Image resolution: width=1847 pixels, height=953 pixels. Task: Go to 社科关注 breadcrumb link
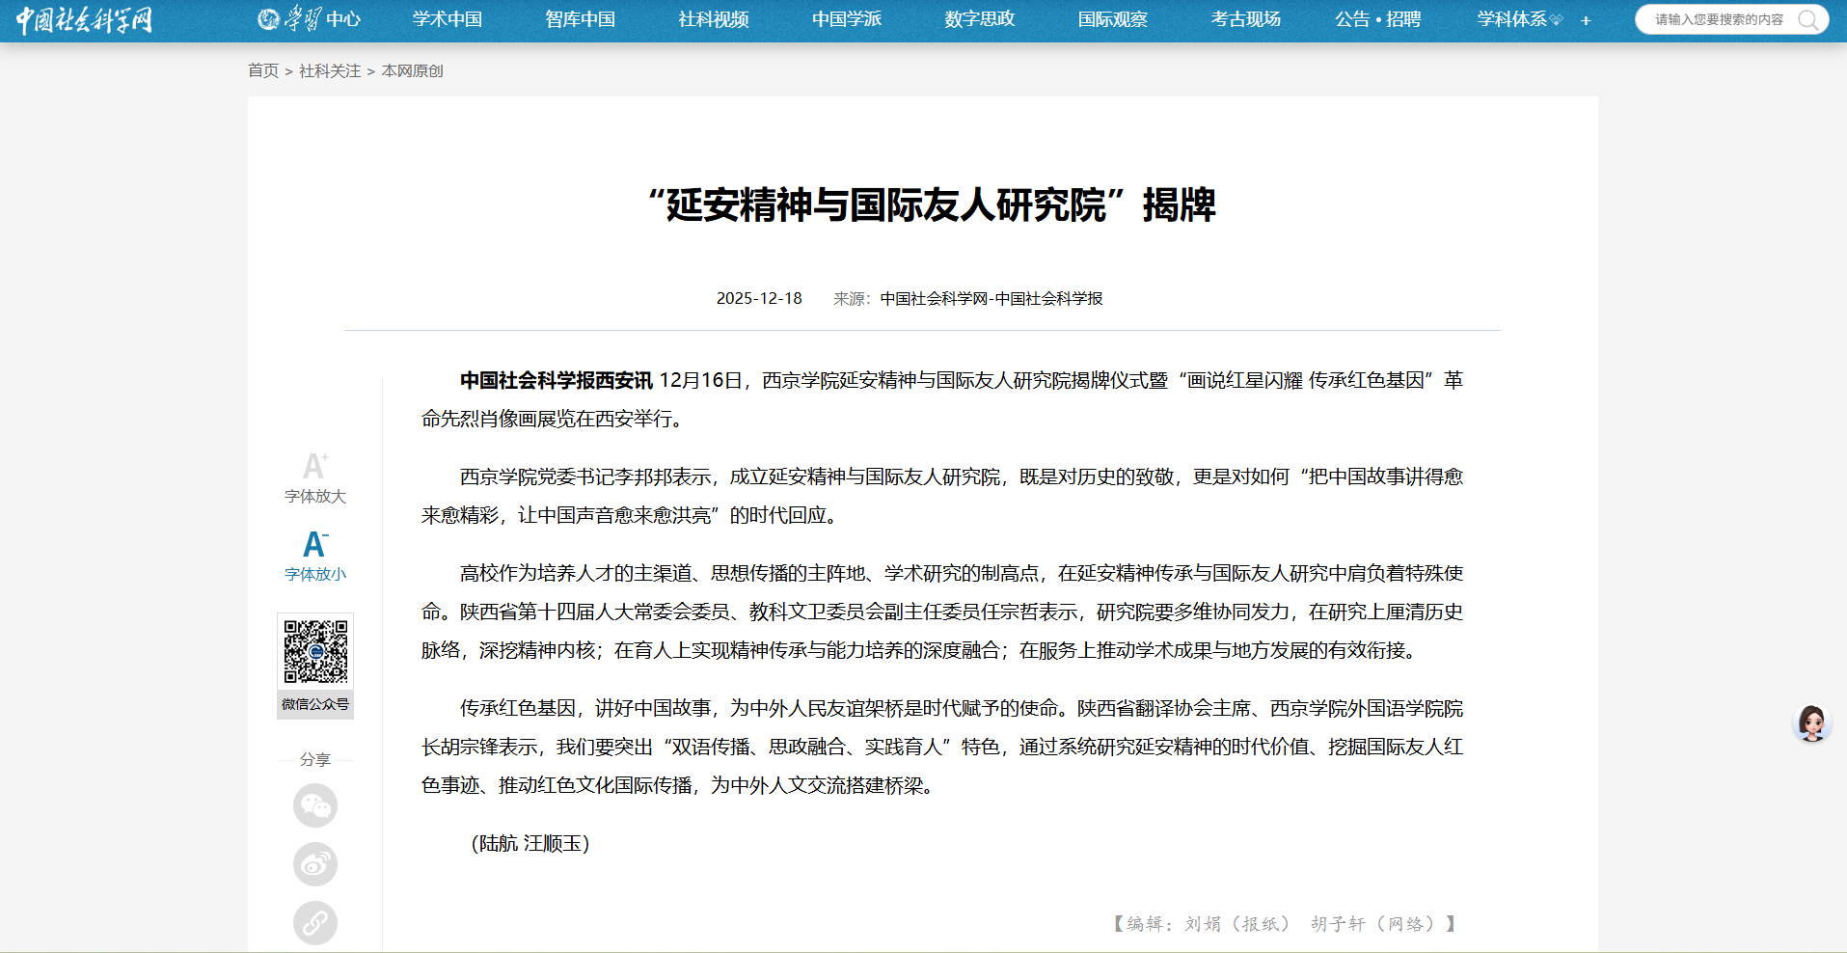(x=330, y=70)
